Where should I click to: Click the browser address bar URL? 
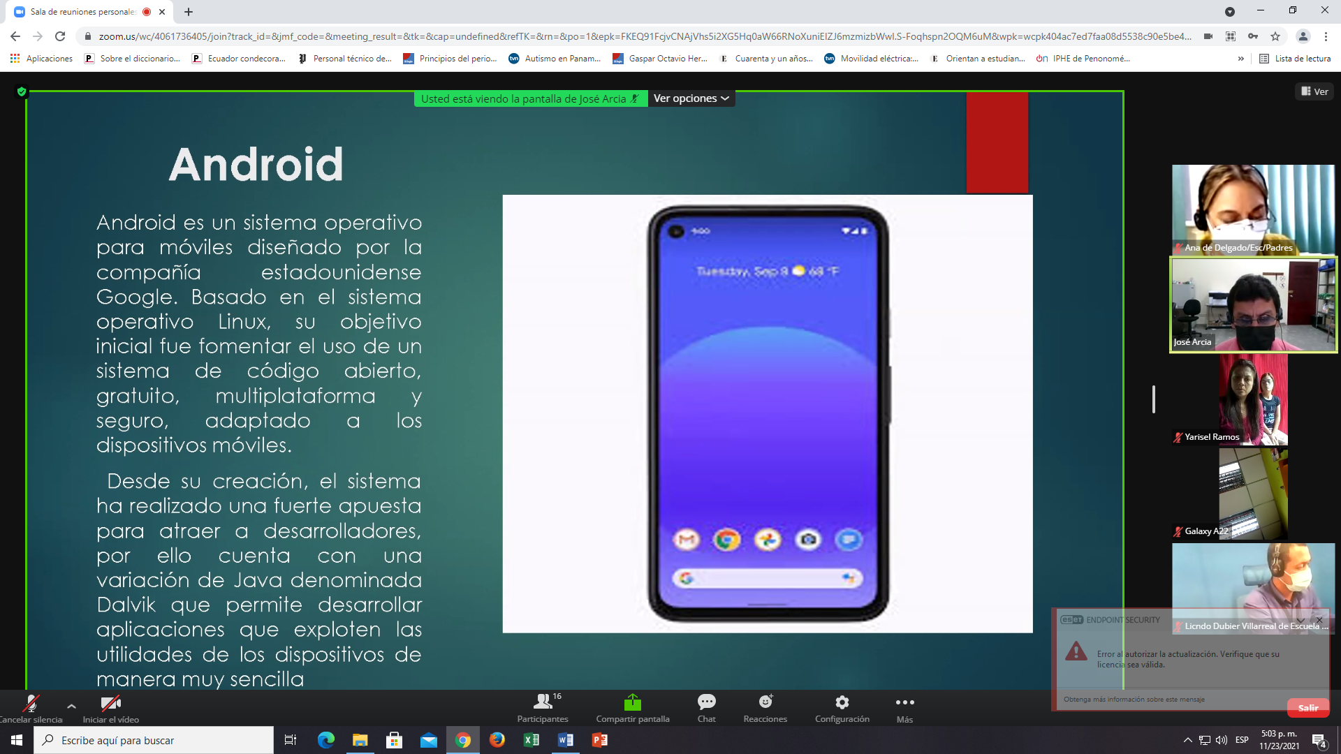644,36
